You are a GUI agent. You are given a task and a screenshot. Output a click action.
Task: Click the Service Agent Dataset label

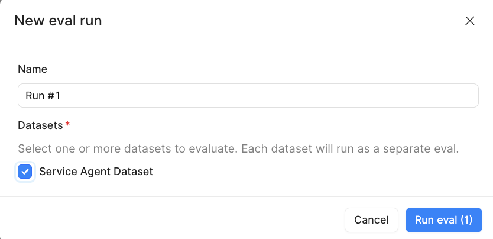tap(96, 172)
